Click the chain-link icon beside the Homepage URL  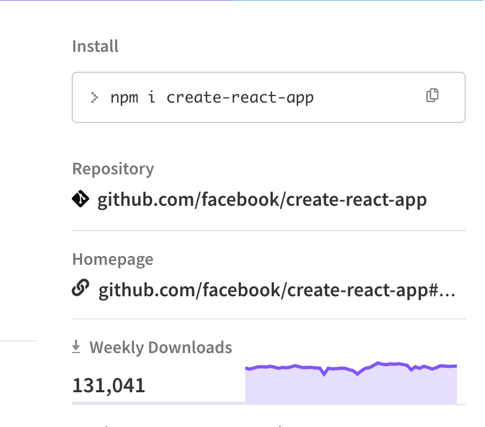pos(80,289)
